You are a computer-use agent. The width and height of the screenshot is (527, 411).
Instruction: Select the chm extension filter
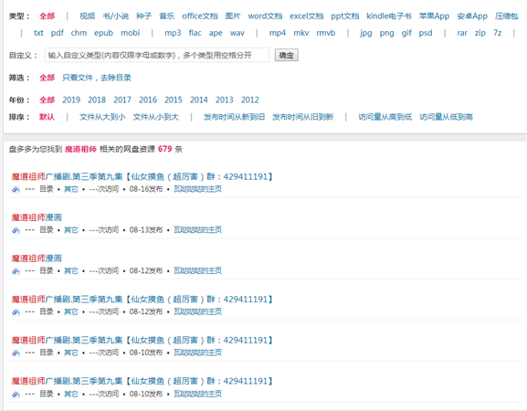[79, 33]
